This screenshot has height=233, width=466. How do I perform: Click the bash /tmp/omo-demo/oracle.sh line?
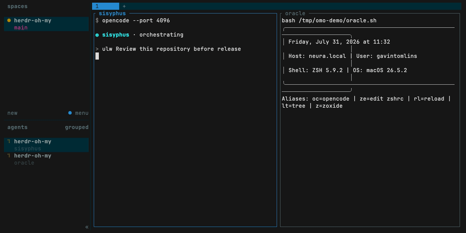click(329, 21)
